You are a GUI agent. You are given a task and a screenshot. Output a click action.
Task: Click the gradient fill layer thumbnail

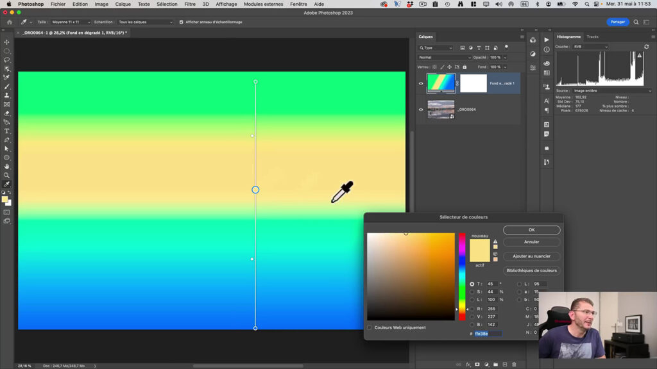pos(441,83)
